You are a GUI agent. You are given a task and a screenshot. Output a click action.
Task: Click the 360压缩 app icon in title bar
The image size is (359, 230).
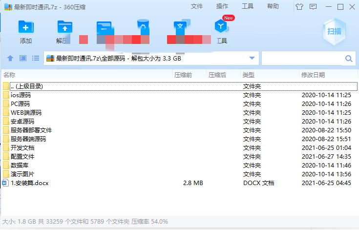coord(8,7)
